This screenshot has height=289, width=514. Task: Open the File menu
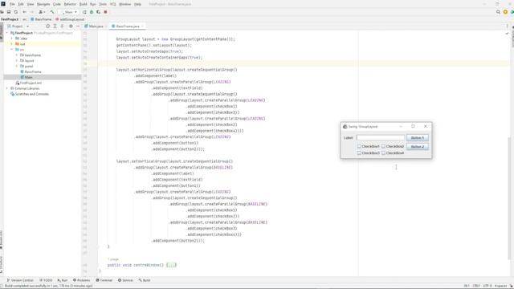coord(12,4)
